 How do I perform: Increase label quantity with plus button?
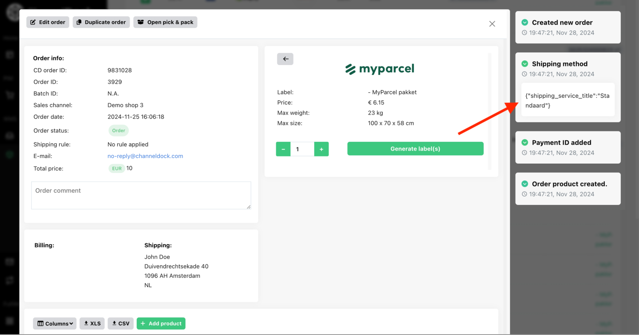tap(321, 149)
